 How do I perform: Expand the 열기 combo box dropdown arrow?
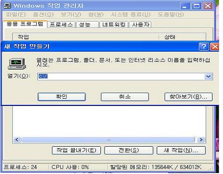point(209,77)
